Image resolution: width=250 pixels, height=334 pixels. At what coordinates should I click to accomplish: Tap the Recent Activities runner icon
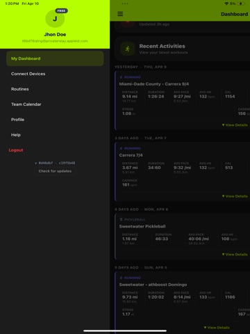128,49
